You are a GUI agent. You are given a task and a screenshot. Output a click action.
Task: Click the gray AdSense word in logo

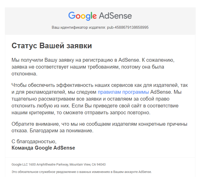pyautogui.click(x=115, y=16)
